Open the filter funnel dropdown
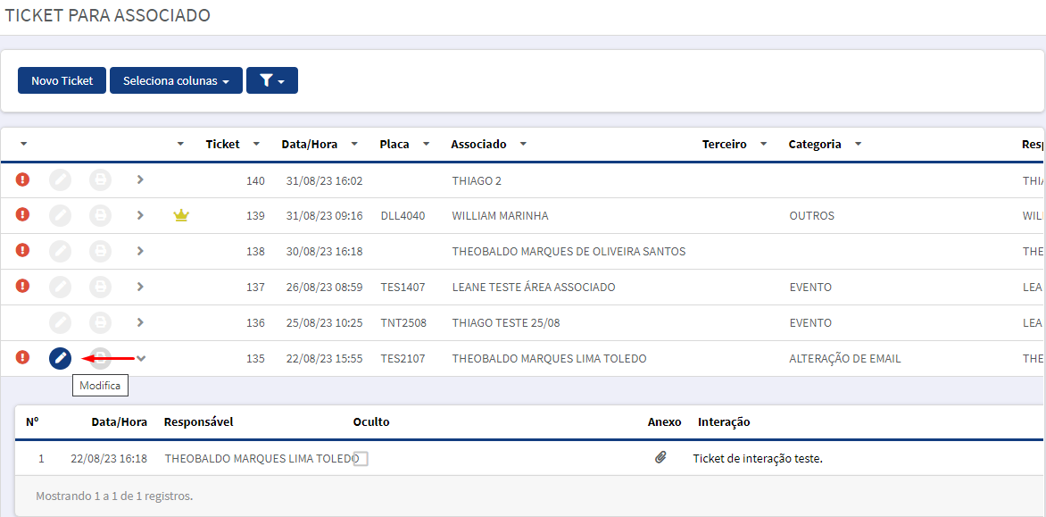1046x517 pixels. click(272, 80)
